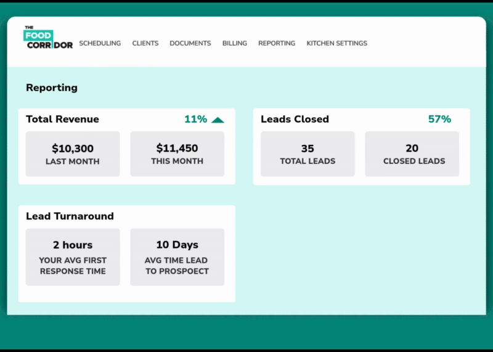The image size is (493, 352).
Task: Open the Scheduling menu
Action: [x=100, y=44]
